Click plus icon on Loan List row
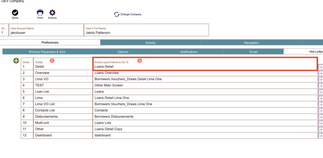This screenshot has height=158, width=323. 321,92
